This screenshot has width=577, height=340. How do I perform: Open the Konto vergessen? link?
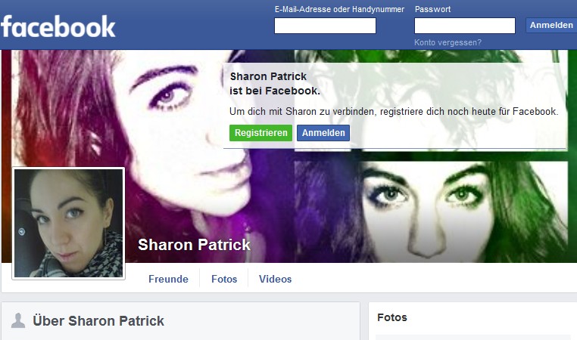click(x=448, y=42)
